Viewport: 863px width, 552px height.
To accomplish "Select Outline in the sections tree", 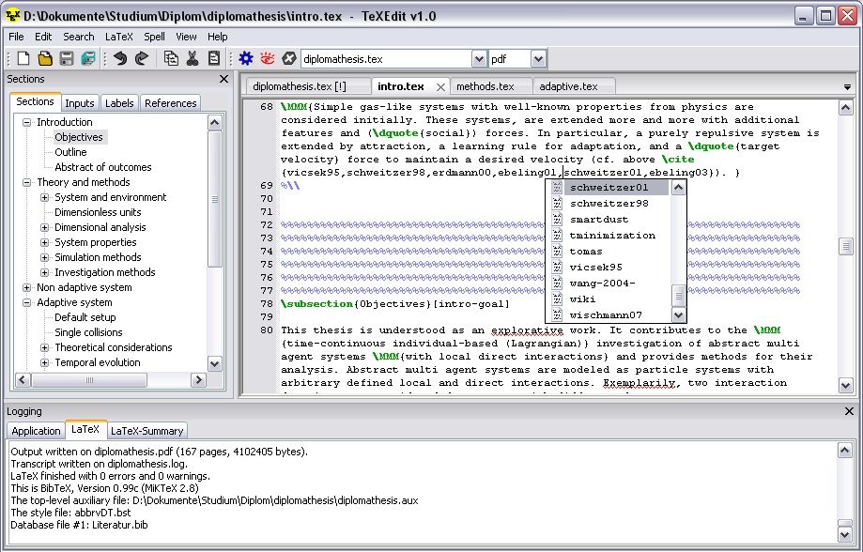I will 70,152.
